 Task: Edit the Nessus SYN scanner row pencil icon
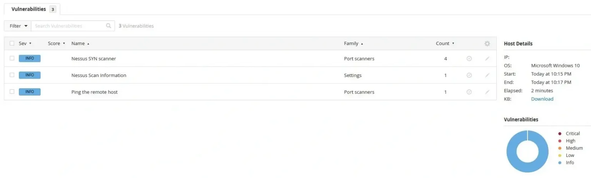click(x=487, y=59)
